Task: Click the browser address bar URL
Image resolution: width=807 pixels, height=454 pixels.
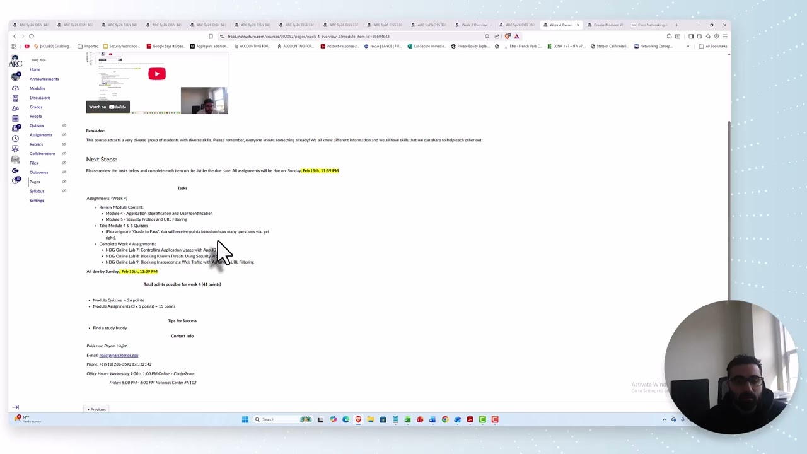Action: click(308, 36)
